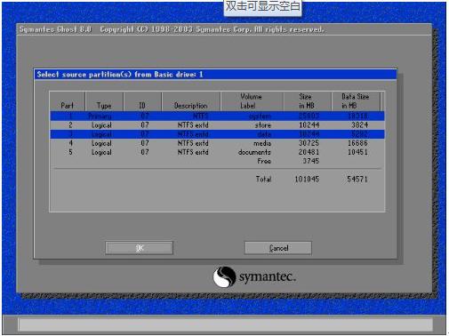Click the Chinese tooltip at the top
Image resolution: width=449 pixels, height=336 pixels.
[x=262, y=7]
